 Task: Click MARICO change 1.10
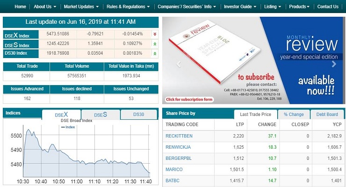point(272,169)
